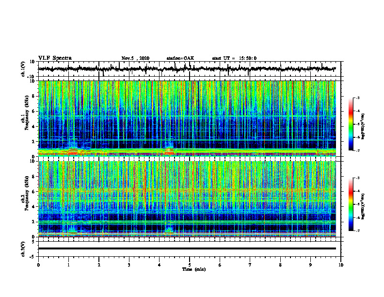Screen dimensions: 384x297
Task: Click the log(PSD) label beside ch.1 color bar
Action: click(x=363, y=127)
